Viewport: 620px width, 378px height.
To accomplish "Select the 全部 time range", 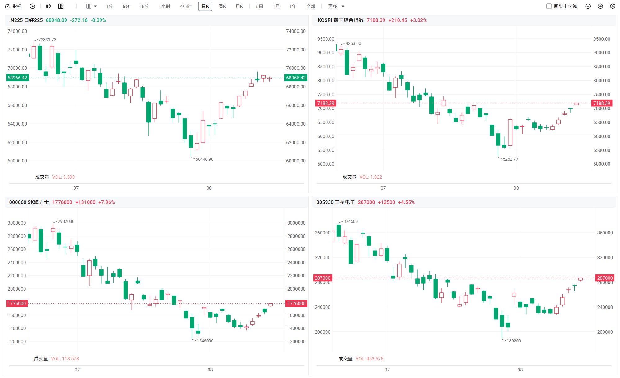I will [310, 6].
